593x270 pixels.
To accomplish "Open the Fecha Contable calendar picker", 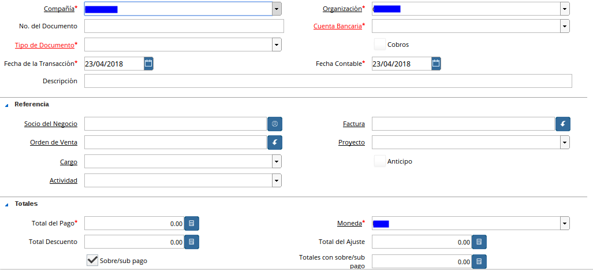I will pyautogui.click(x=436, y=64).
